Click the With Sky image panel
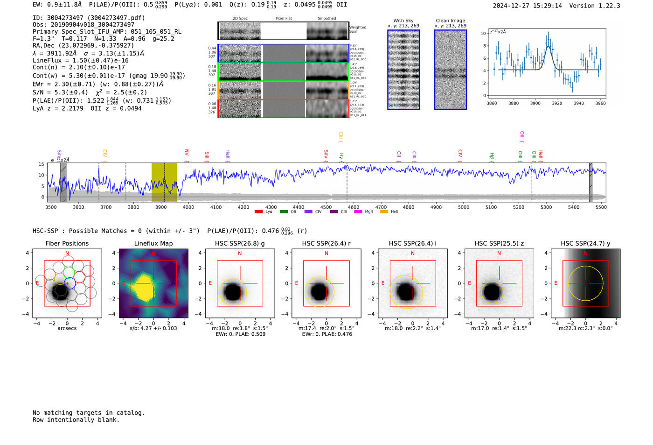653x445 pixels. coord(403,70)
